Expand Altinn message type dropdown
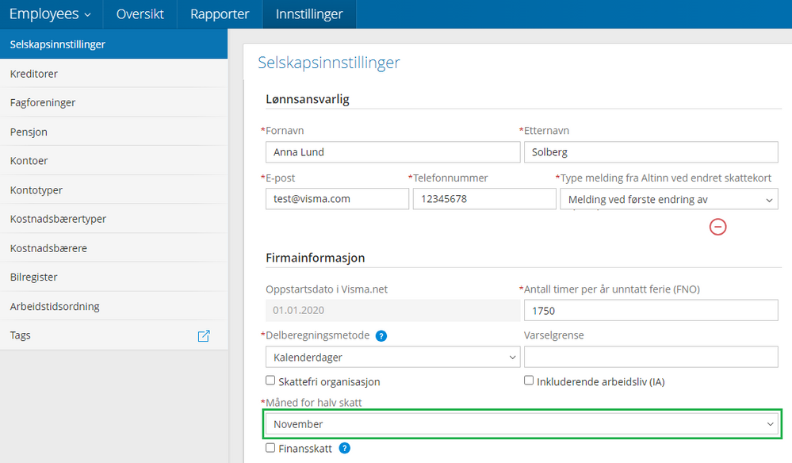 pos(668,200)
